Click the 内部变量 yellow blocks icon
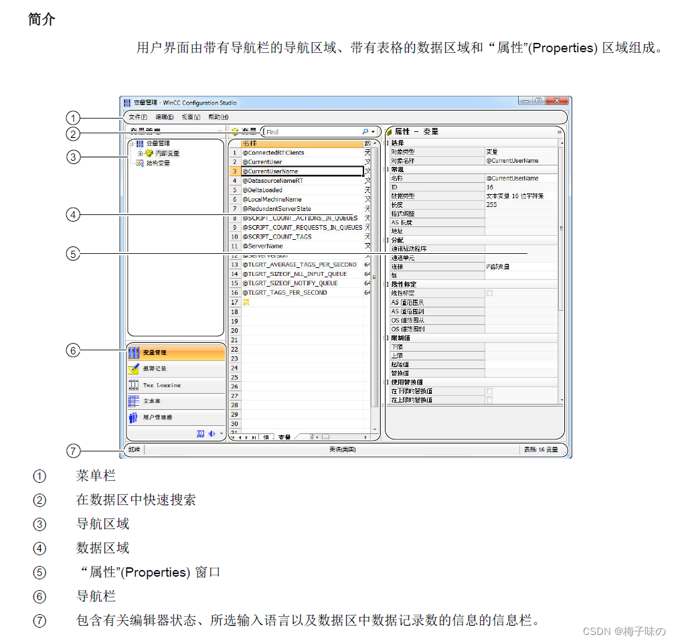 (150, 153)
